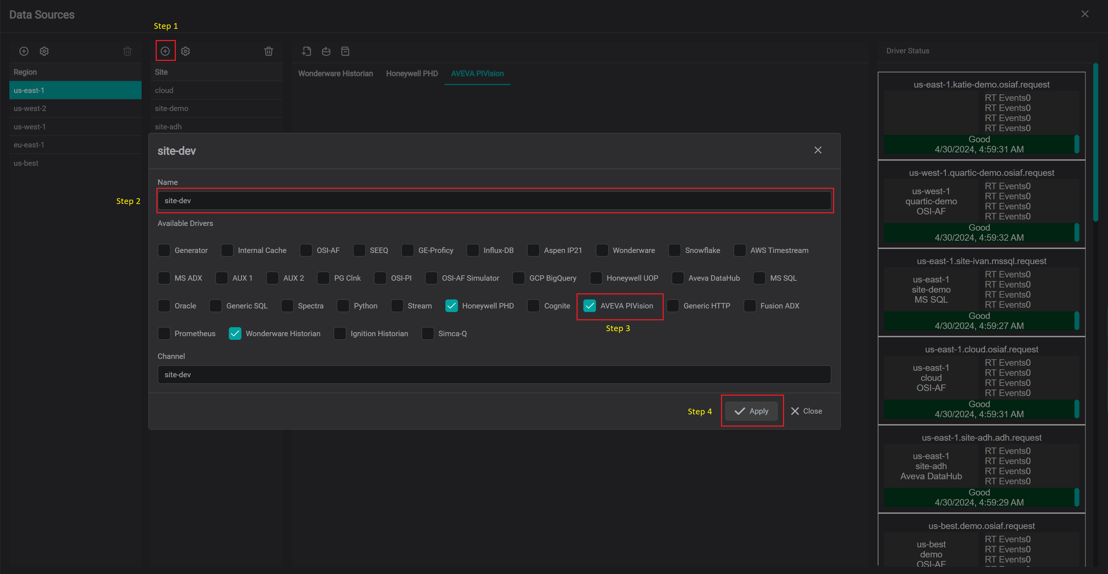Toggle the GE-Proficy checkbox
Image resolution: width=1108 pixels, height=574 pixels.
coord(408,250)
